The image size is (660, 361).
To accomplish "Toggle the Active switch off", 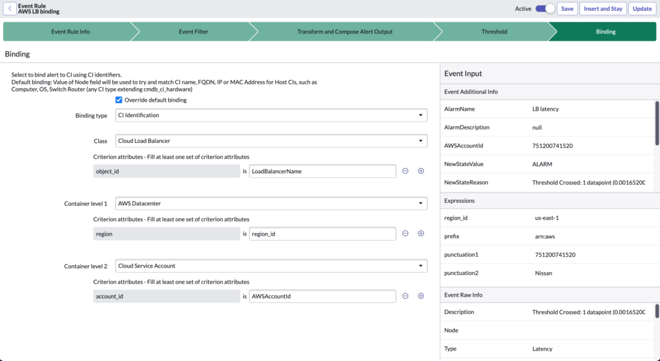I will (x=545, y=8).
